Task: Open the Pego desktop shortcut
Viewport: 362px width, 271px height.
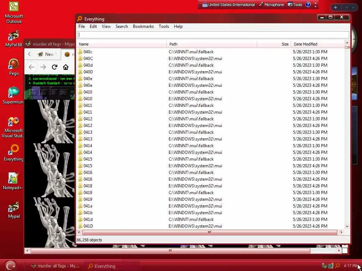Action: (x=14, y=67)
